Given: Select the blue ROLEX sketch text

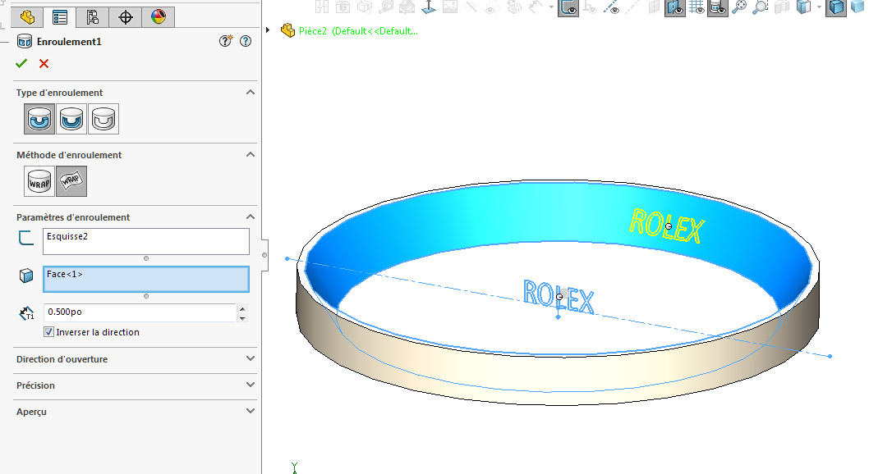Looking at the screenshot, I should (x=558, y=297).
